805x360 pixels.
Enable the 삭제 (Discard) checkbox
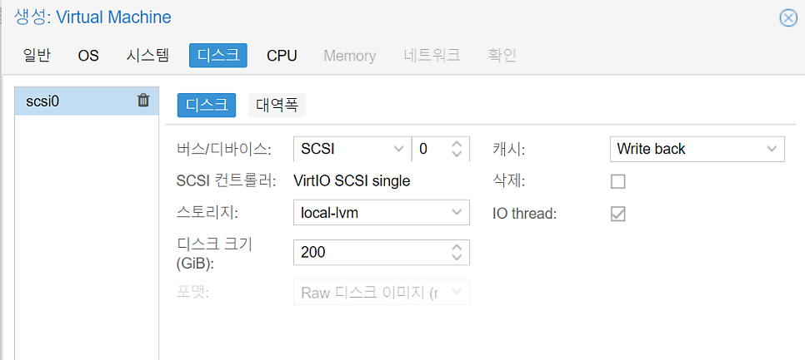[x=617, y=181]
